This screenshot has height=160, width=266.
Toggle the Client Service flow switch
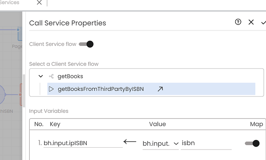pyautogui.click(x=86, y=44)
